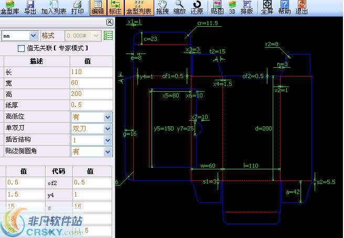This screenshot has width=344, height=238.
Task: Toggle the 盒型列表 box list button
Action: pos(139,8)
